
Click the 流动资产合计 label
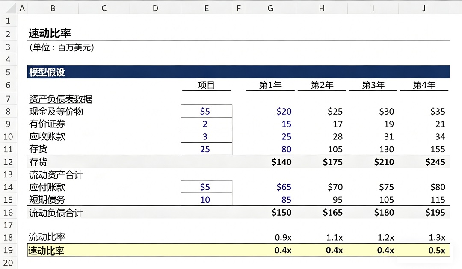(x=56, y=175)
